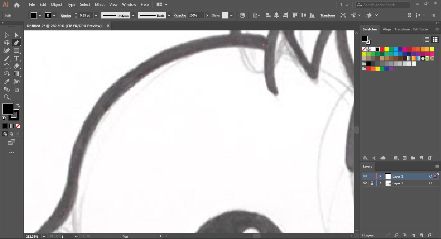The height and width of the screenshot is (239, 441).
Task: Click the Transform link in control bar
Action: (328, 16)
